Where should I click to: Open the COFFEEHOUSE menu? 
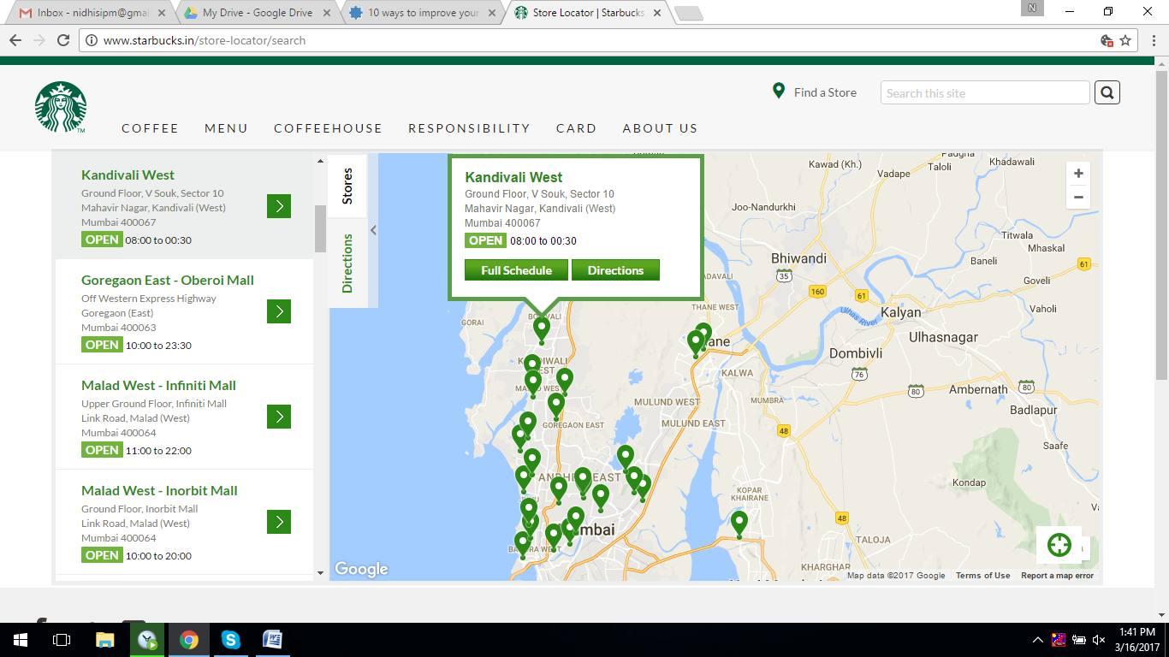click(x=328, y=128)
